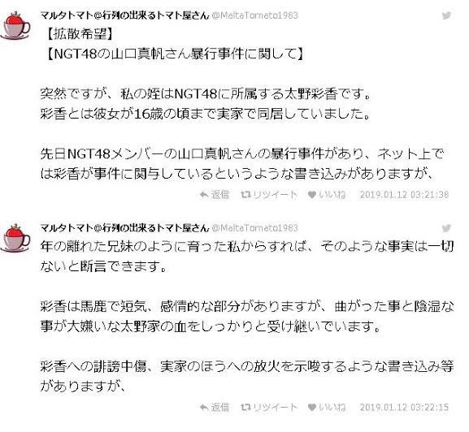Screen dimensions: 469x432
Task: Reply (返信) to the second tweet
Action: (x=215, y=407)
